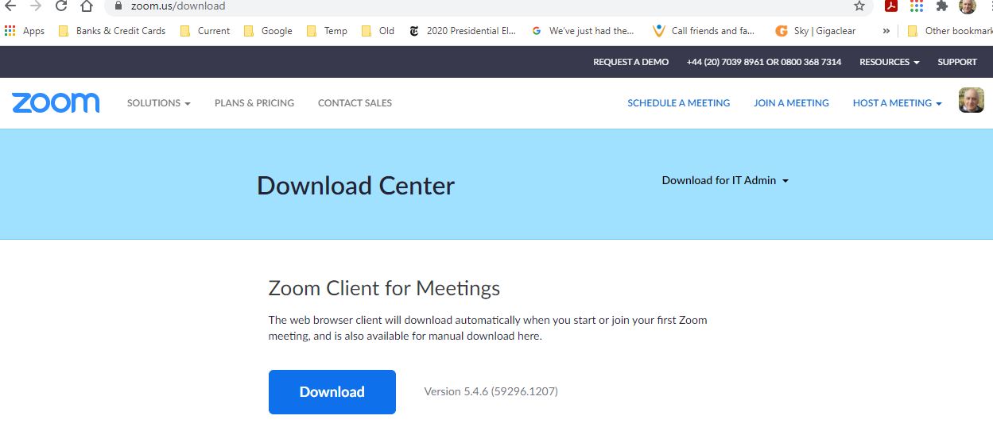Reload the page with the refresh icon
The width and height of the screenshot is (993, 431).
(x=60, y=6)
